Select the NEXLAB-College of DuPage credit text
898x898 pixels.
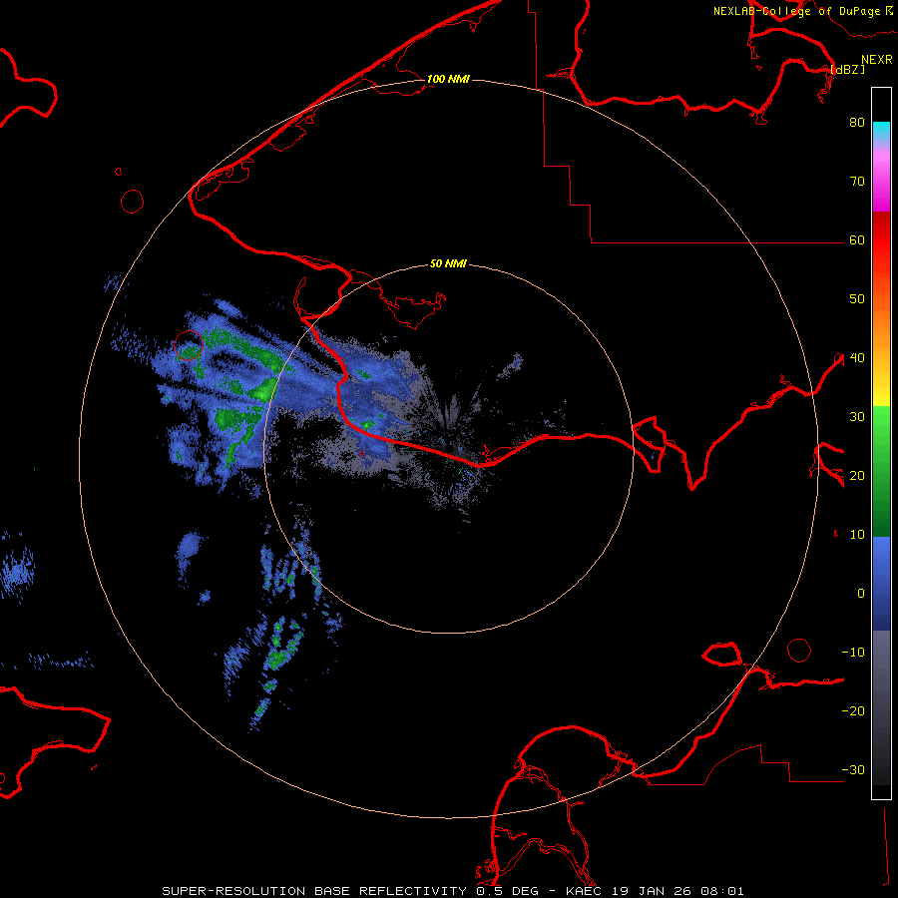pyautogui.click(x=796, y=11)
